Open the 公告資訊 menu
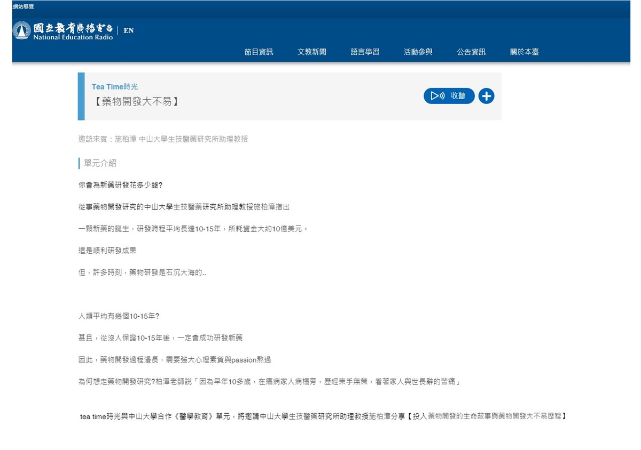Screen dimensions: 641x450 click(471, 52)
